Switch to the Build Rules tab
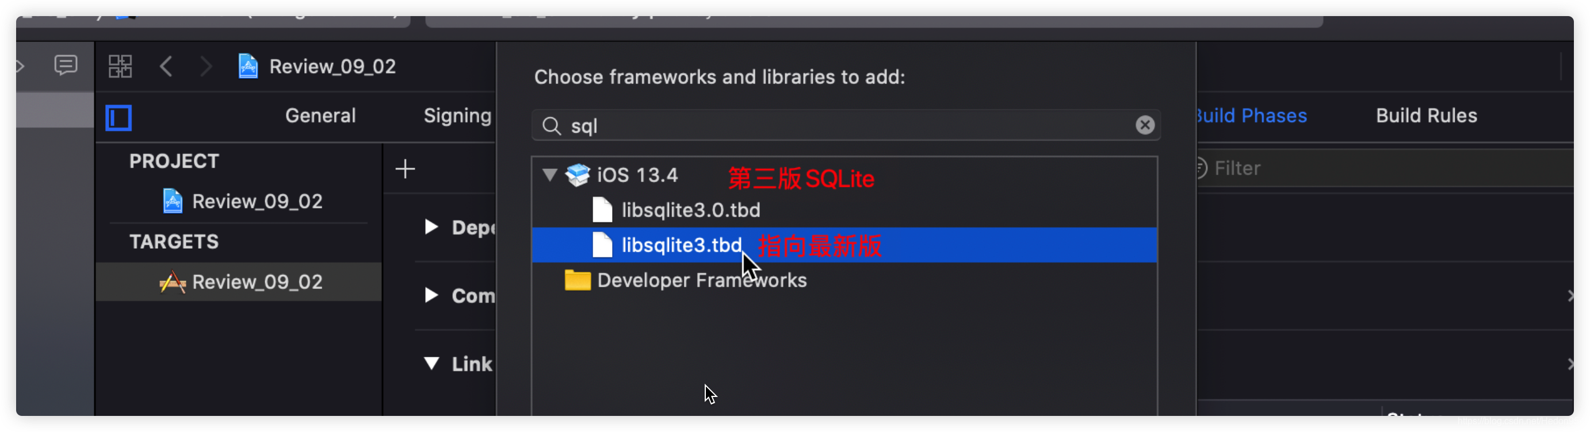The width and height of the screenshot is (1590, 432). click(1426, 115)
